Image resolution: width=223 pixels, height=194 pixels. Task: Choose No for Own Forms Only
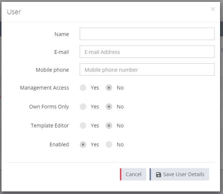point(109,107)
